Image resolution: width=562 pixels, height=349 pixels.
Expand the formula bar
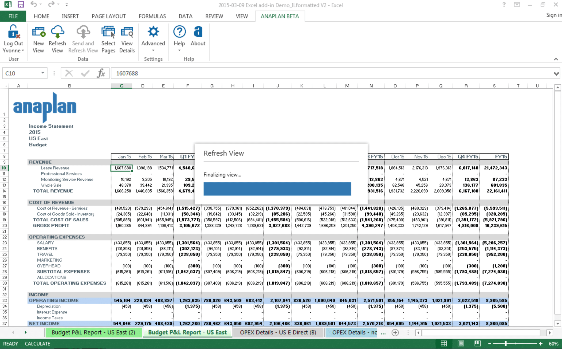point(556,74)
